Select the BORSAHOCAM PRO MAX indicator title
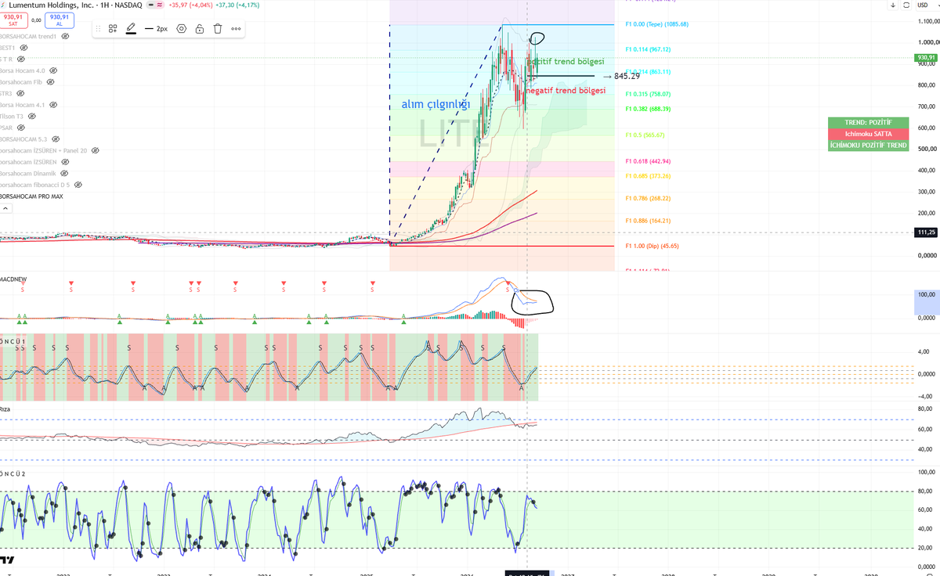Screen dimensions: 940x576 pos(31,196)
